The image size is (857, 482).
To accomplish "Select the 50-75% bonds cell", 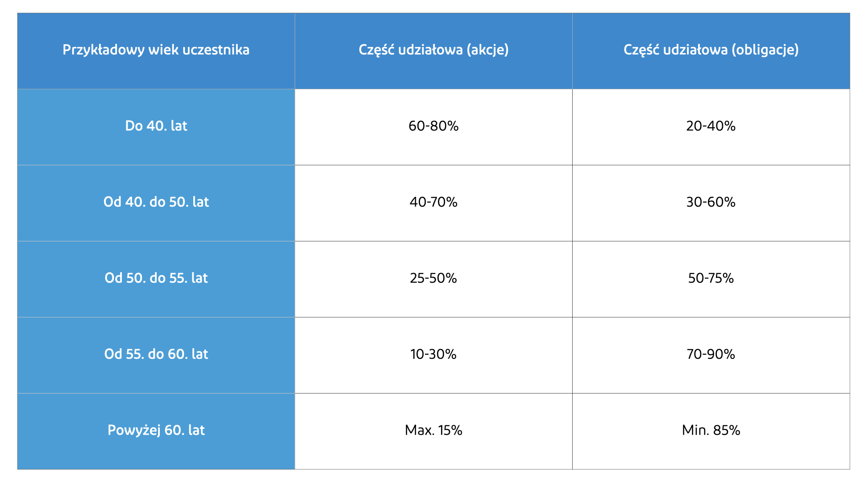I will (711, 279).
